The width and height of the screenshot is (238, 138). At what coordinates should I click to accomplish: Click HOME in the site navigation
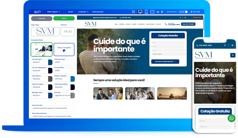pyautogui.click(x=116, y=24)
